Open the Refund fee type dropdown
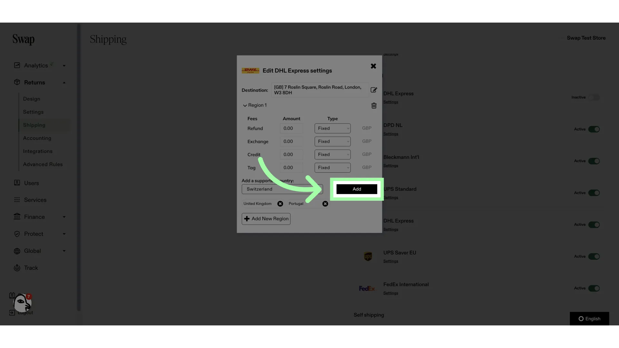The width and height of the screenshot is (619, 348). pyautogui.click(x=332, y=128)
